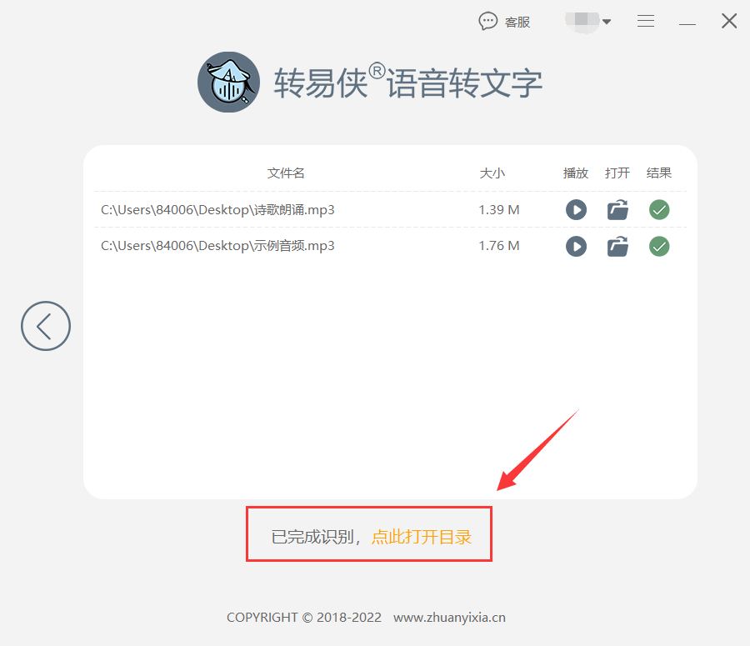Click the 播放 column header
The image size is (750, 646).
pyautogui.click(x=575, y=173)
